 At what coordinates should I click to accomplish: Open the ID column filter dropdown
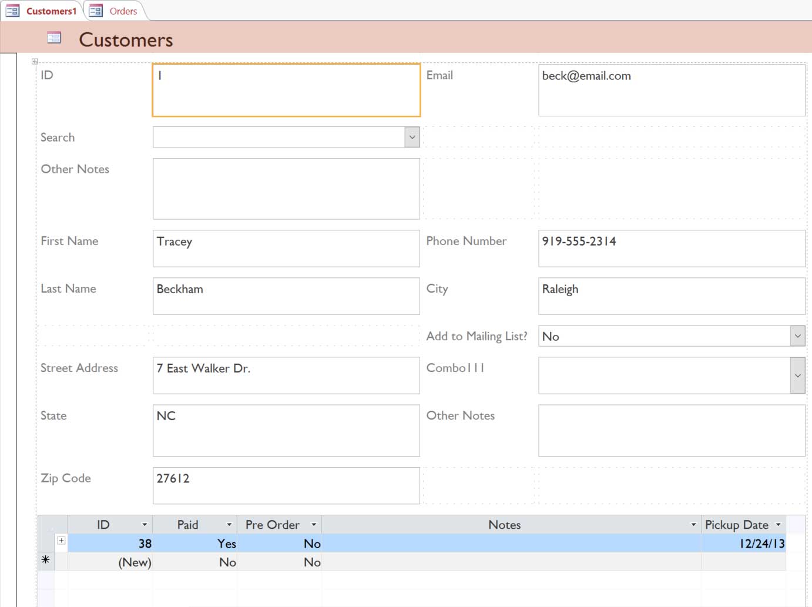pos(145,525)
